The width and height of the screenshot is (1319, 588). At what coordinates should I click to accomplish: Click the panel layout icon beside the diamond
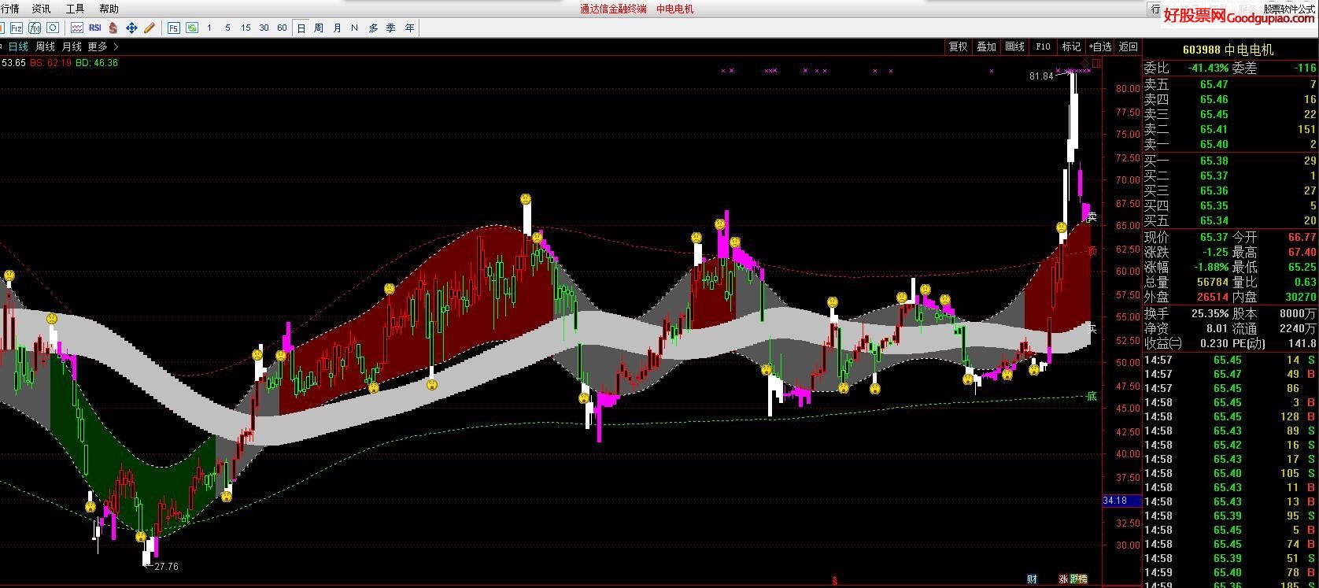(1096, 63)
